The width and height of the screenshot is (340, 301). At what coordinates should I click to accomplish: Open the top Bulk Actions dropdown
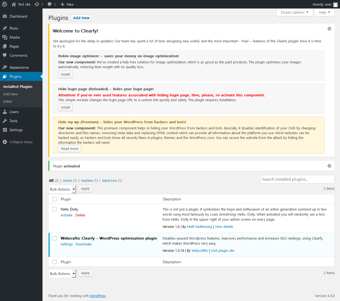62,189
